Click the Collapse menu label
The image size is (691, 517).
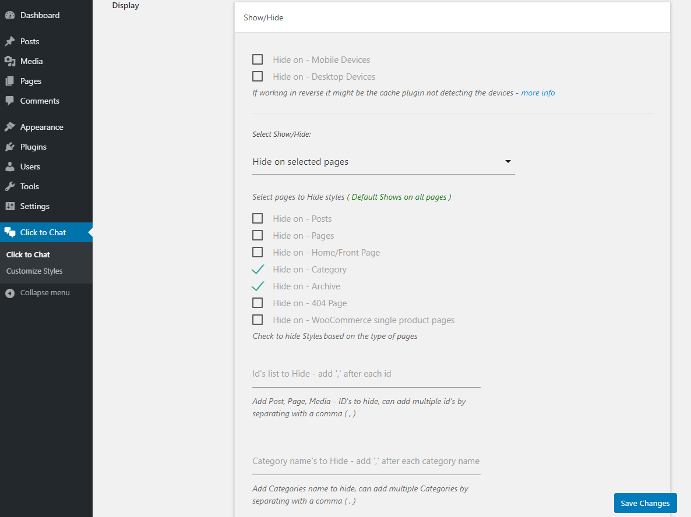tap(45, 293)
